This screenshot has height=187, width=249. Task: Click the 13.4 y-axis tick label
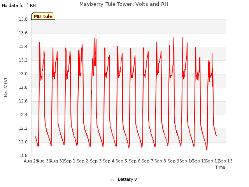pyautogui.click(x=23, y=47)
